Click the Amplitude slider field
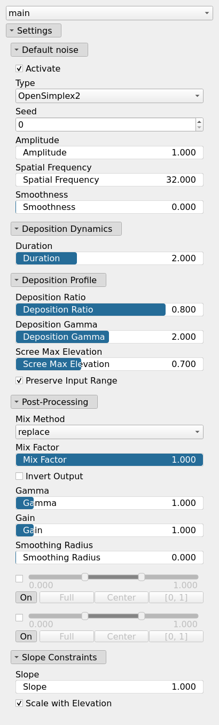 tap(109, 152)
